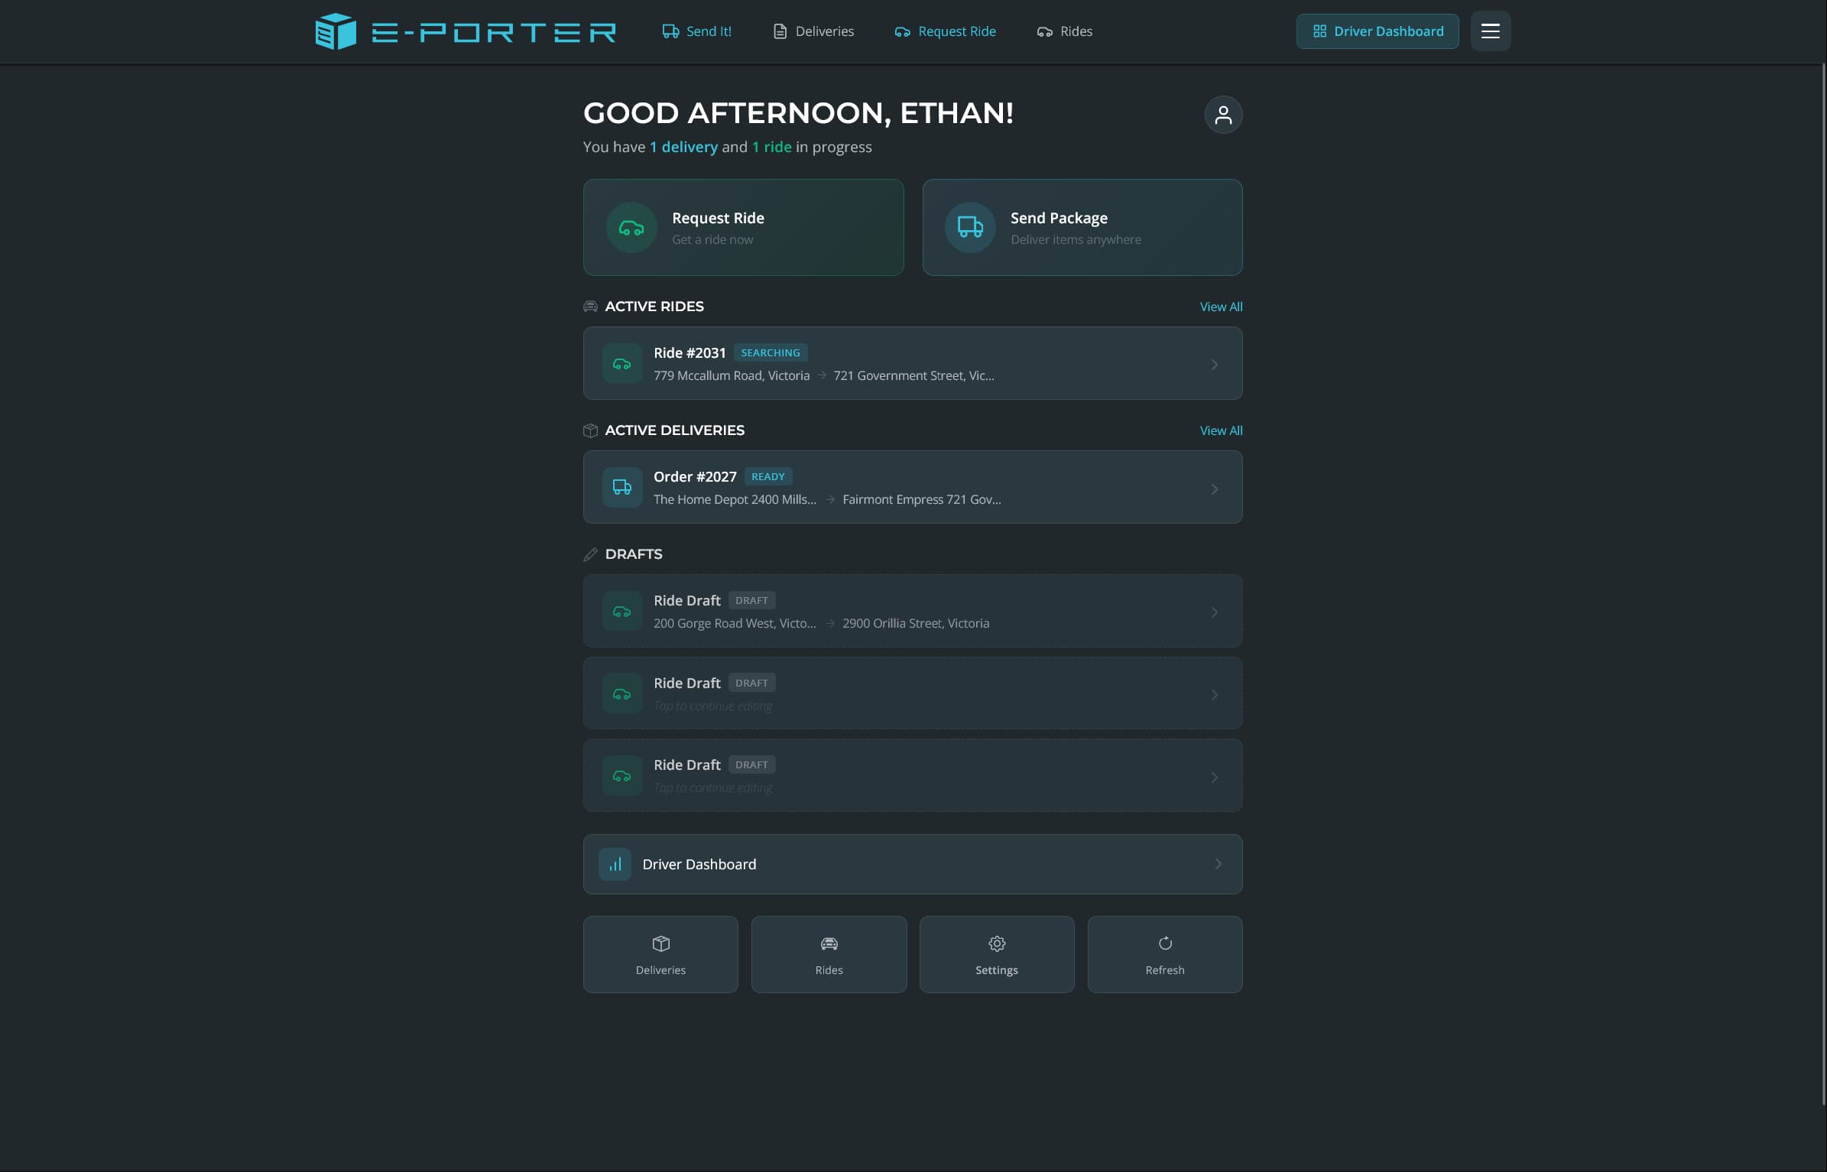
Task: Expand Ride #2031 with its chevron
Action: coord(1215,364)
